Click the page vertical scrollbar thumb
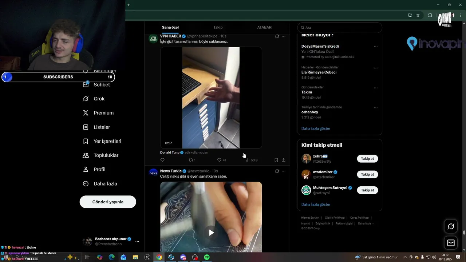Viewport: 466px width, 262px height. tap(464, 233)
